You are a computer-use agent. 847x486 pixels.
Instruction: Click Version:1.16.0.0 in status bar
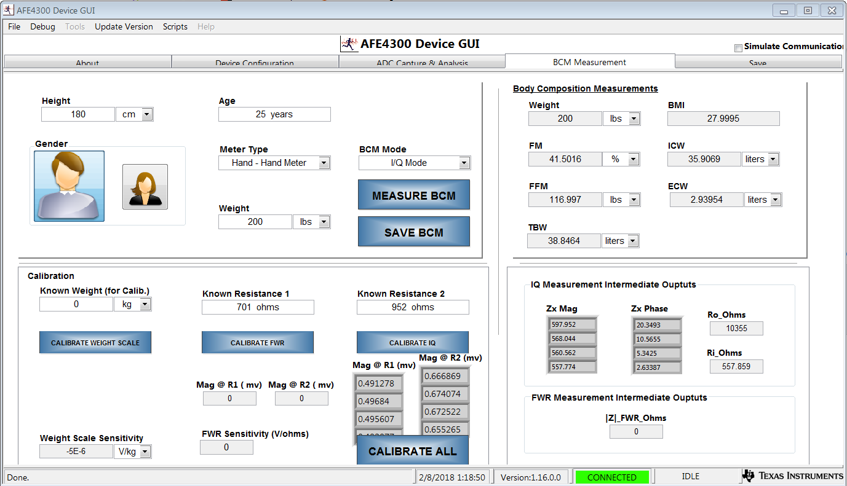click(x=531, y=477)
